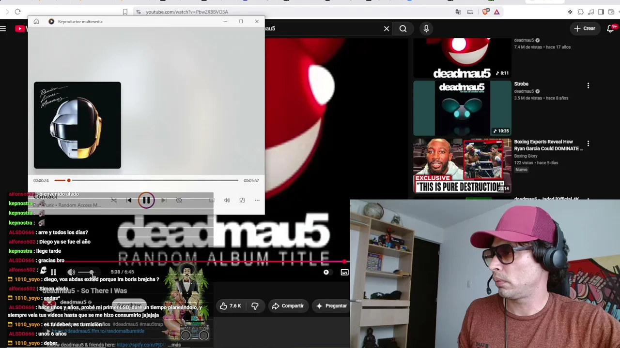Viewport: 620px width, 348px height.
Task: Reload the page in the browser
Action: pyautogui.click(x=17, y=12)
